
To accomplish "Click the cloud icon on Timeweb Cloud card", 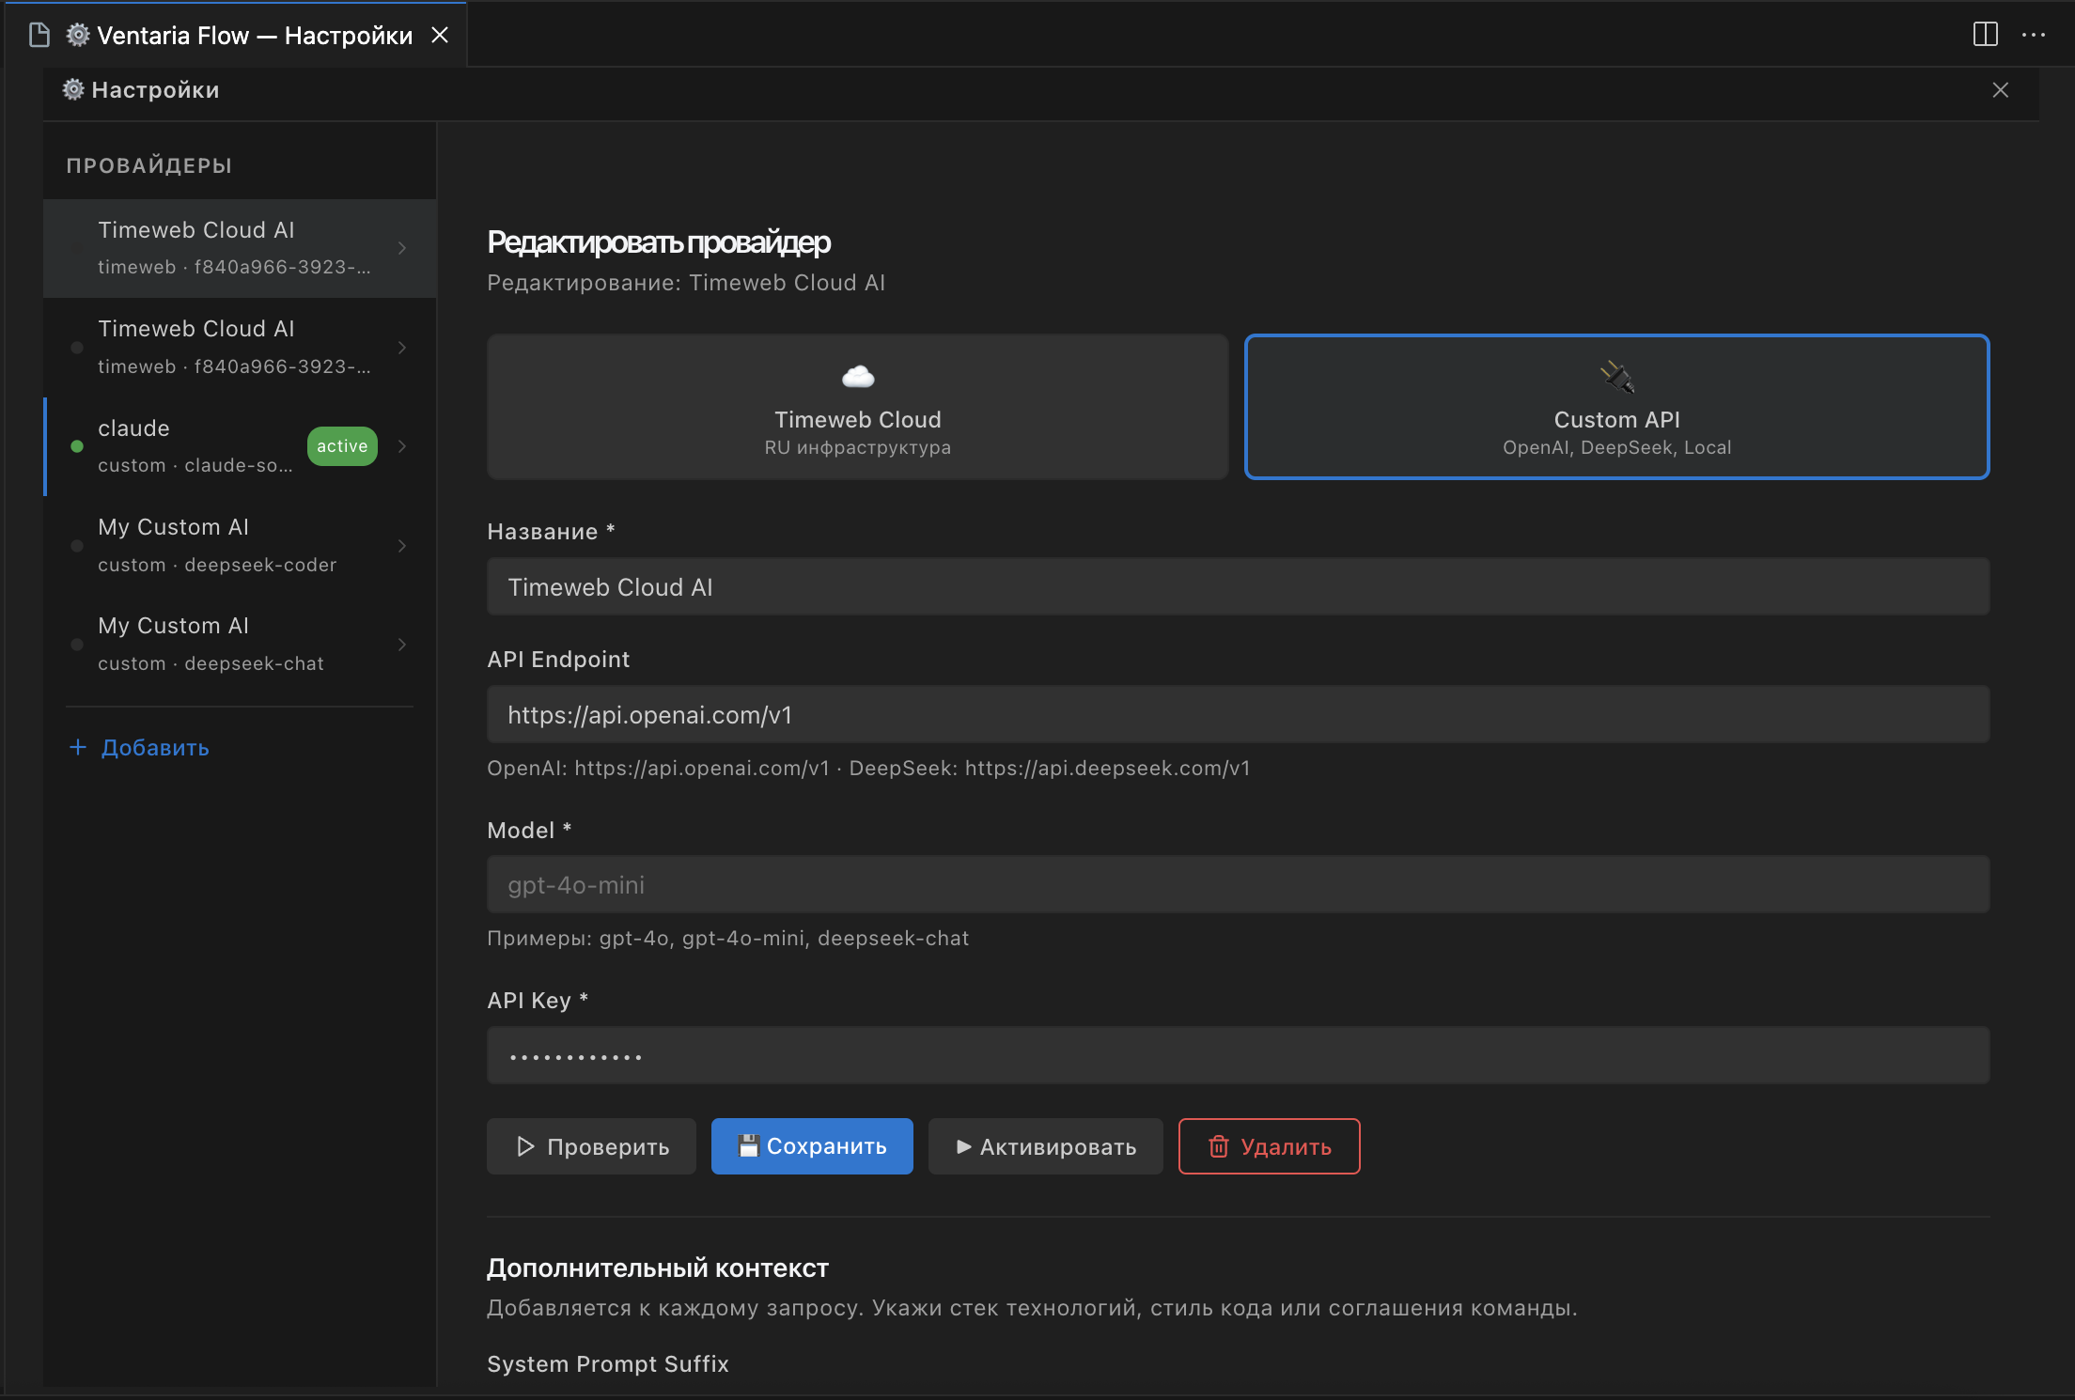I will pos(857,377).
